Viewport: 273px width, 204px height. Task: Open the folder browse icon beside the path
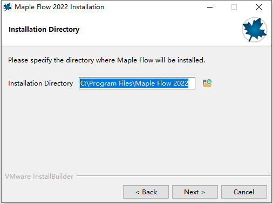[207, 83]
